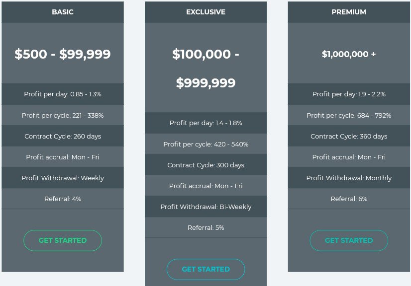Click the Contract Cycle 260 days row
Viewport: 411px width, 286px height.
click(x=63, y=136)
